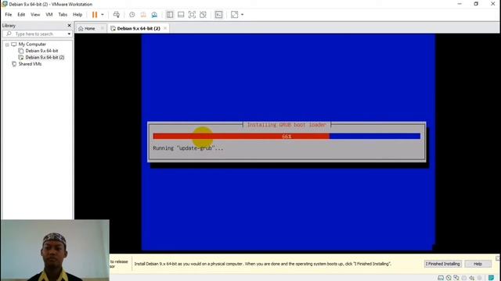
Task: Click the message log icon in status bar
Action: (x=491, y=278)
